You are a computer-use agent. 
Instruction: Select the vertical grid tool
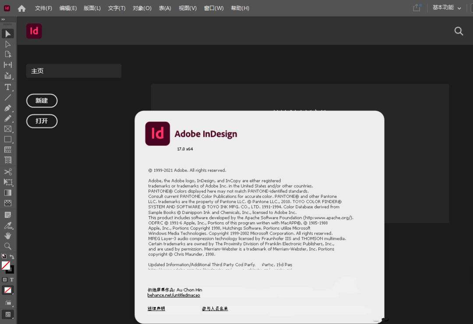point(8,160)
